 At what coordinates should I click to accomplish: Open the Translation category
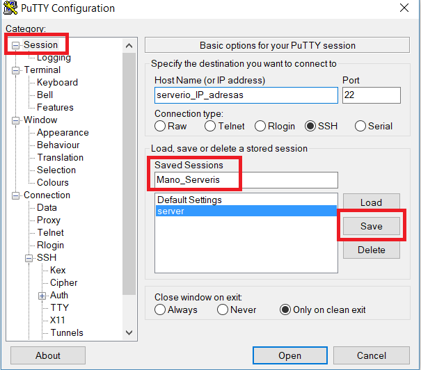[x=60, y=157]
